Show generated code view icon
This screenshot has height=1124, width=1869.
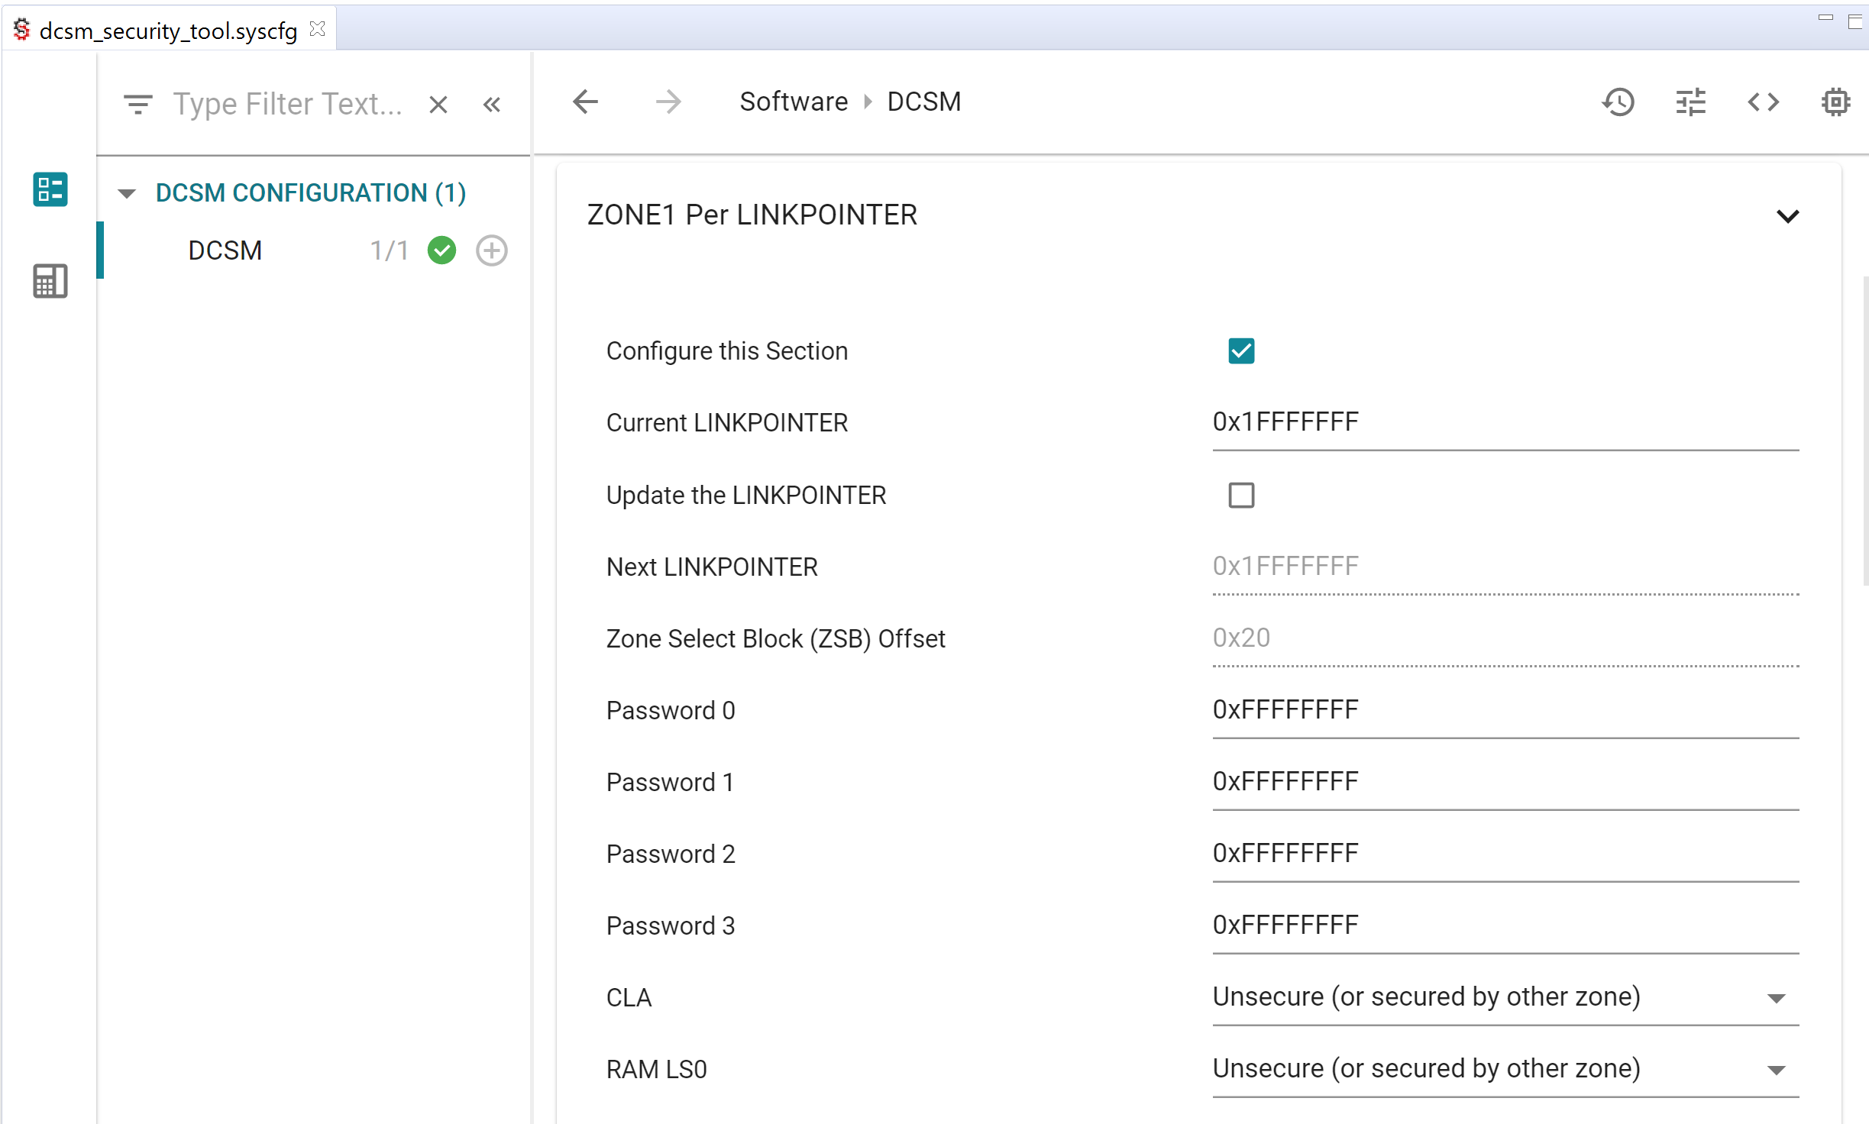point(1763,102)
